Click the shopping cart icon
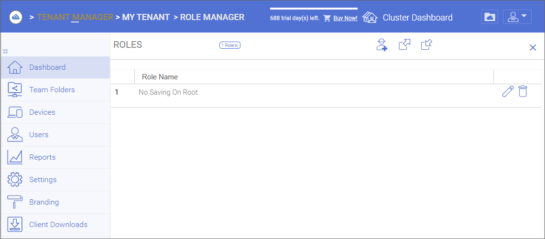Image resolution: width=545 pixels, height=239 pixels. 327,18
